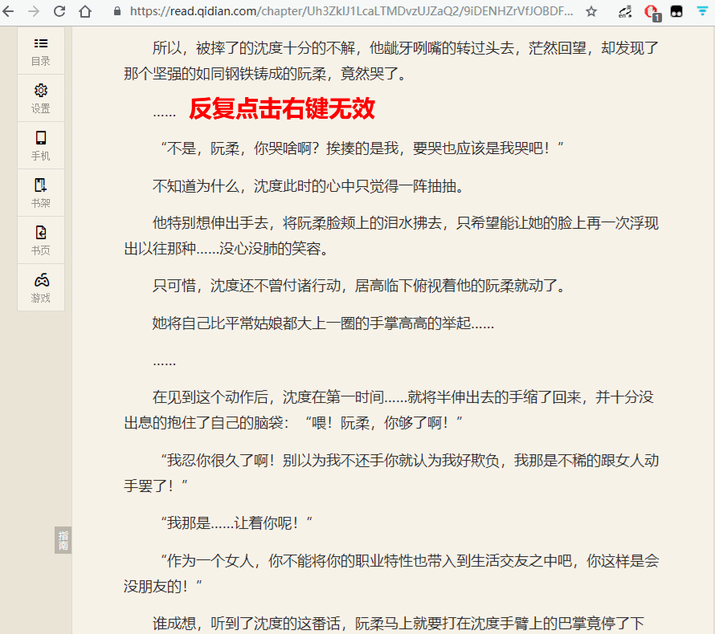
Task: Click the line 只可惜，沈度还不曾付诸行动
Action: click(x=359, y=286)
